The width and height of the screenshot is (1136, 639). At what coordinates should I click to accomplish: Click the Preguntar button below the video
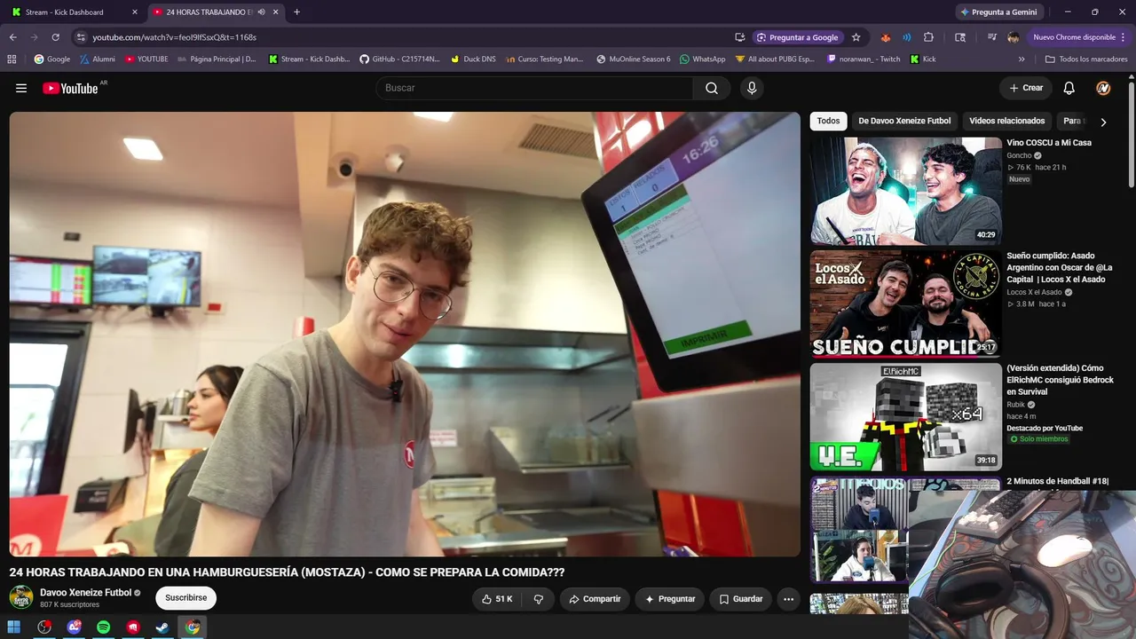point(670,599)
